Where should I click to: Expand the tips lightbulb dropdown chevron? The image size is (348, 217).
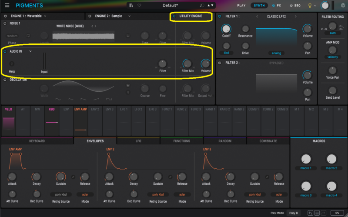pos(315,6)
